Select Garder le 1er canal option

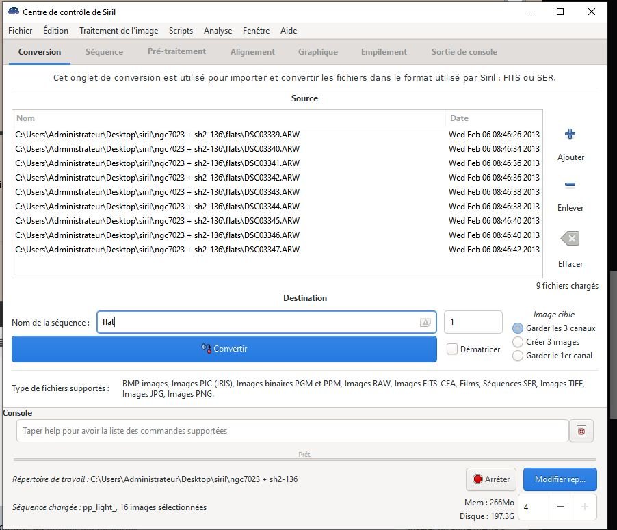518,356
